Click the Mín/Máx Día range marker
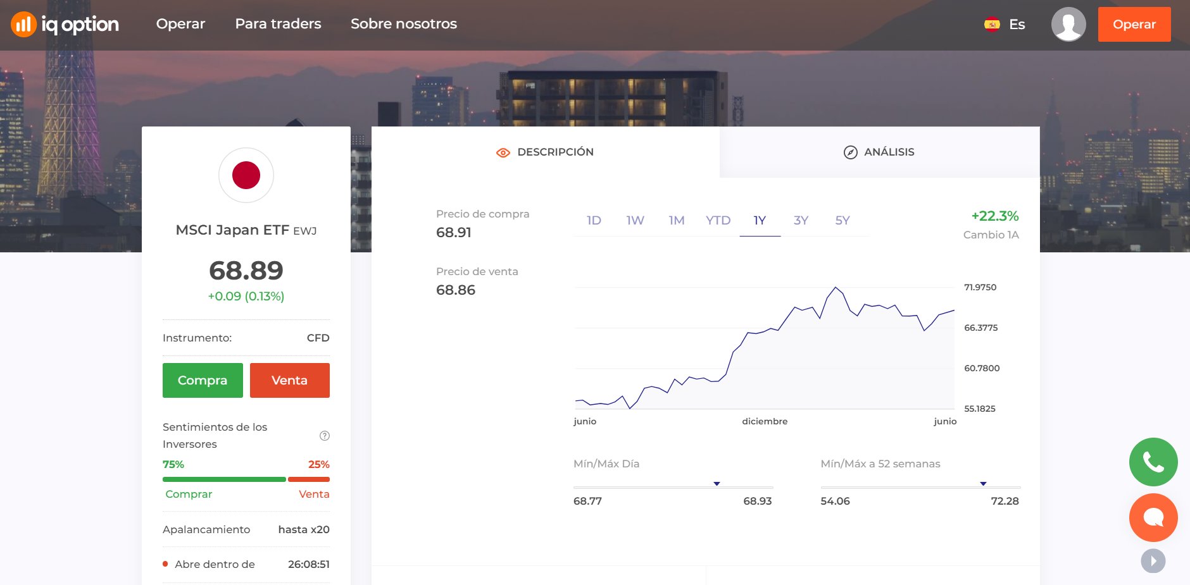 [717, 484]
